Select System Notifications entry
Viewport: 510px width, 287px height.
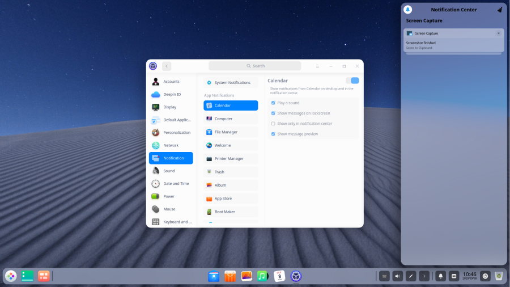pos(231,82)
